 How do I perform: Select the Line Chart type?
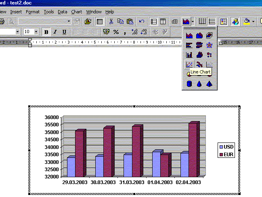pos(189,65)
